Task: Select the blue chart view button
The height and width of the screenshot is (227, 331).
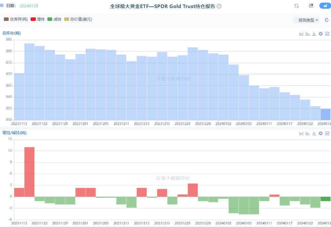Action: point(325,6)
